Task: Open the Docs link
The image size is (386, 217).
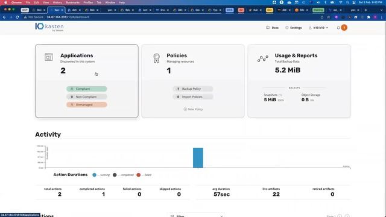Action: 272,28
